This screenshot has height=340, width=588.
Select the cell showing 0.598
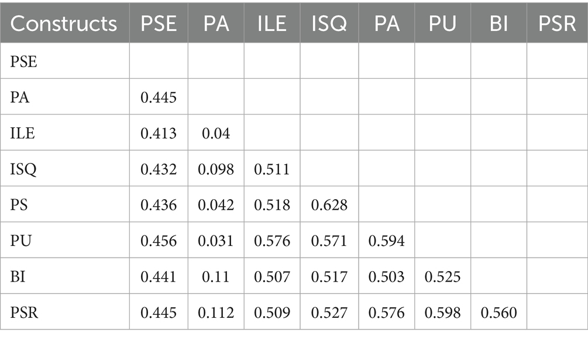click(x=442, y=313)
